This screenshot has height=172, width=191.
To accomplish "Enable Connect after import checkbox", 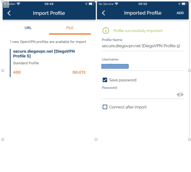I will coord(105,107).
